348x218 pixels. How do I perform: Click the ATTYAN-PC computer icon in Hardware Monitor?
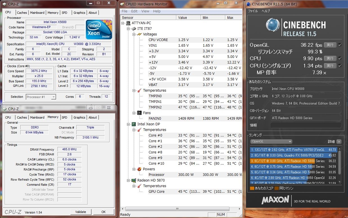pos(128,23)
